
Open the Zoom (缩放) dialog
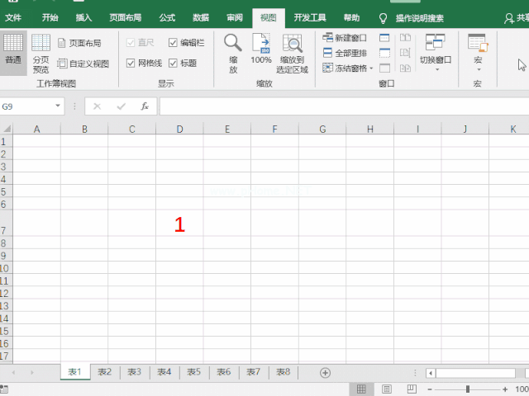pos(233,54)
